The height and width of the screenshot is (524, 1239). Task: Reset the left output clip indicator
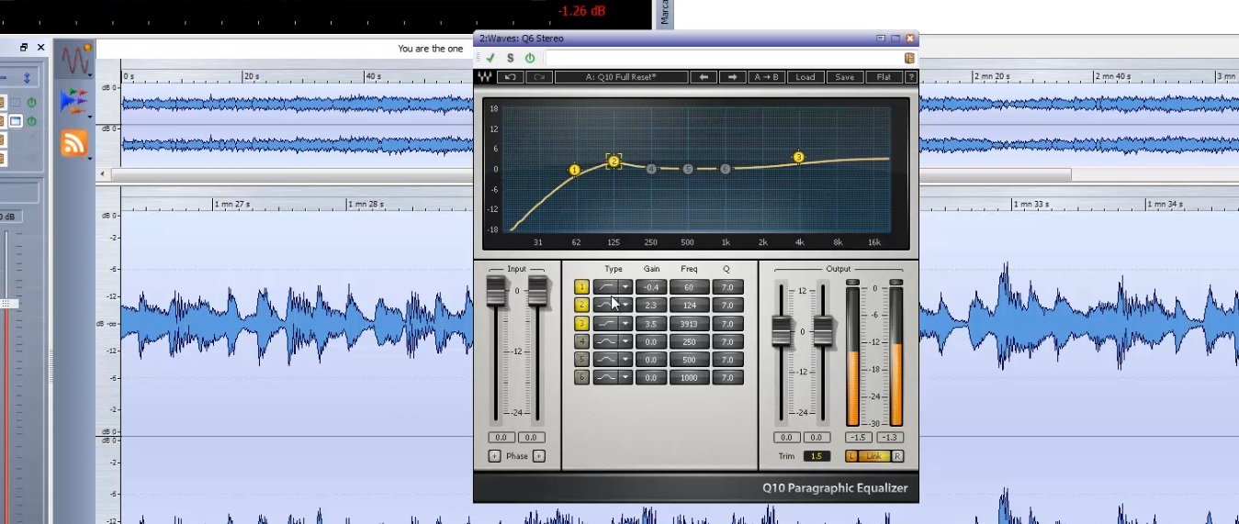[x=853, y=282]
